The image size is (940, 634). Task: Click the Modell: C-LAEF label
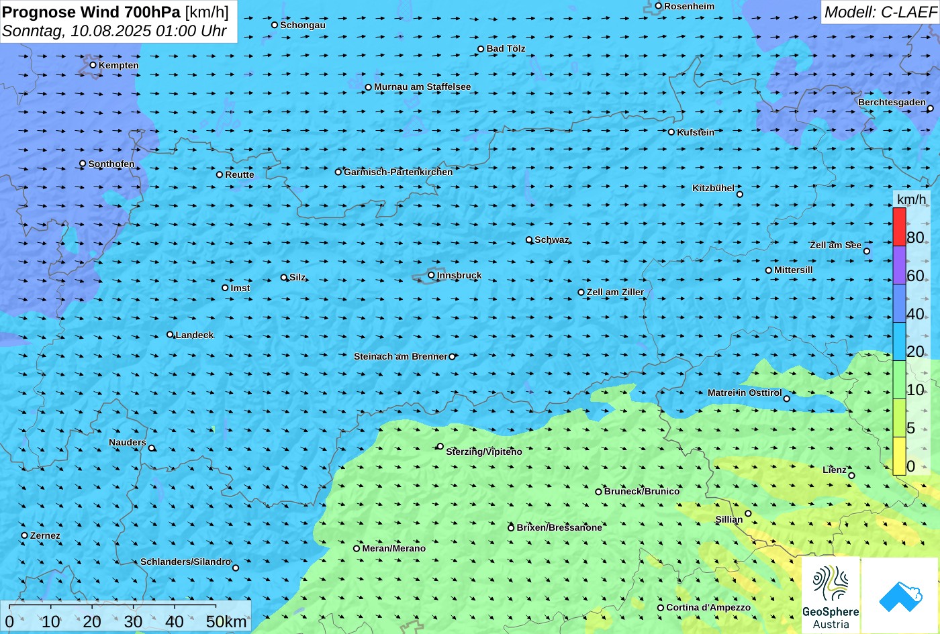pyautogui.click(x=880, y=11)
